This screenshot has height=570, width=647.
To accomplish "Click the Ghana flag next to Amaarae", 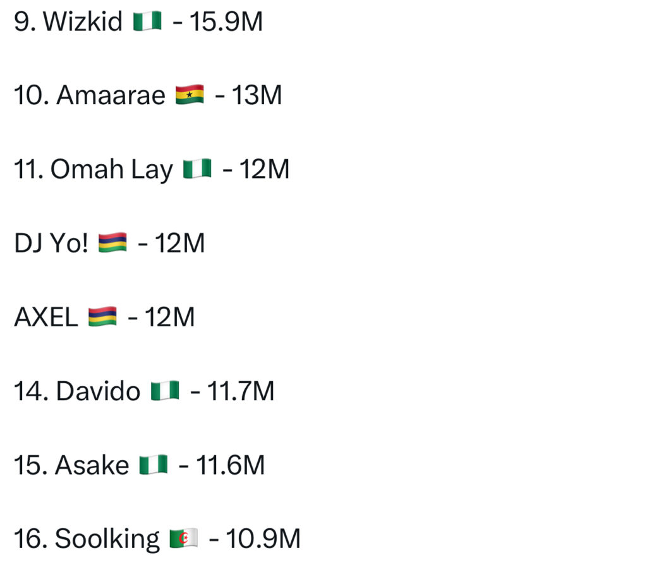I will click(x=189, y=96).
